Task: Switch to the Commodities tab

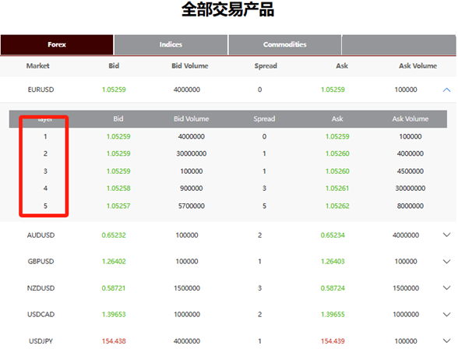Action: pos(285,44)
